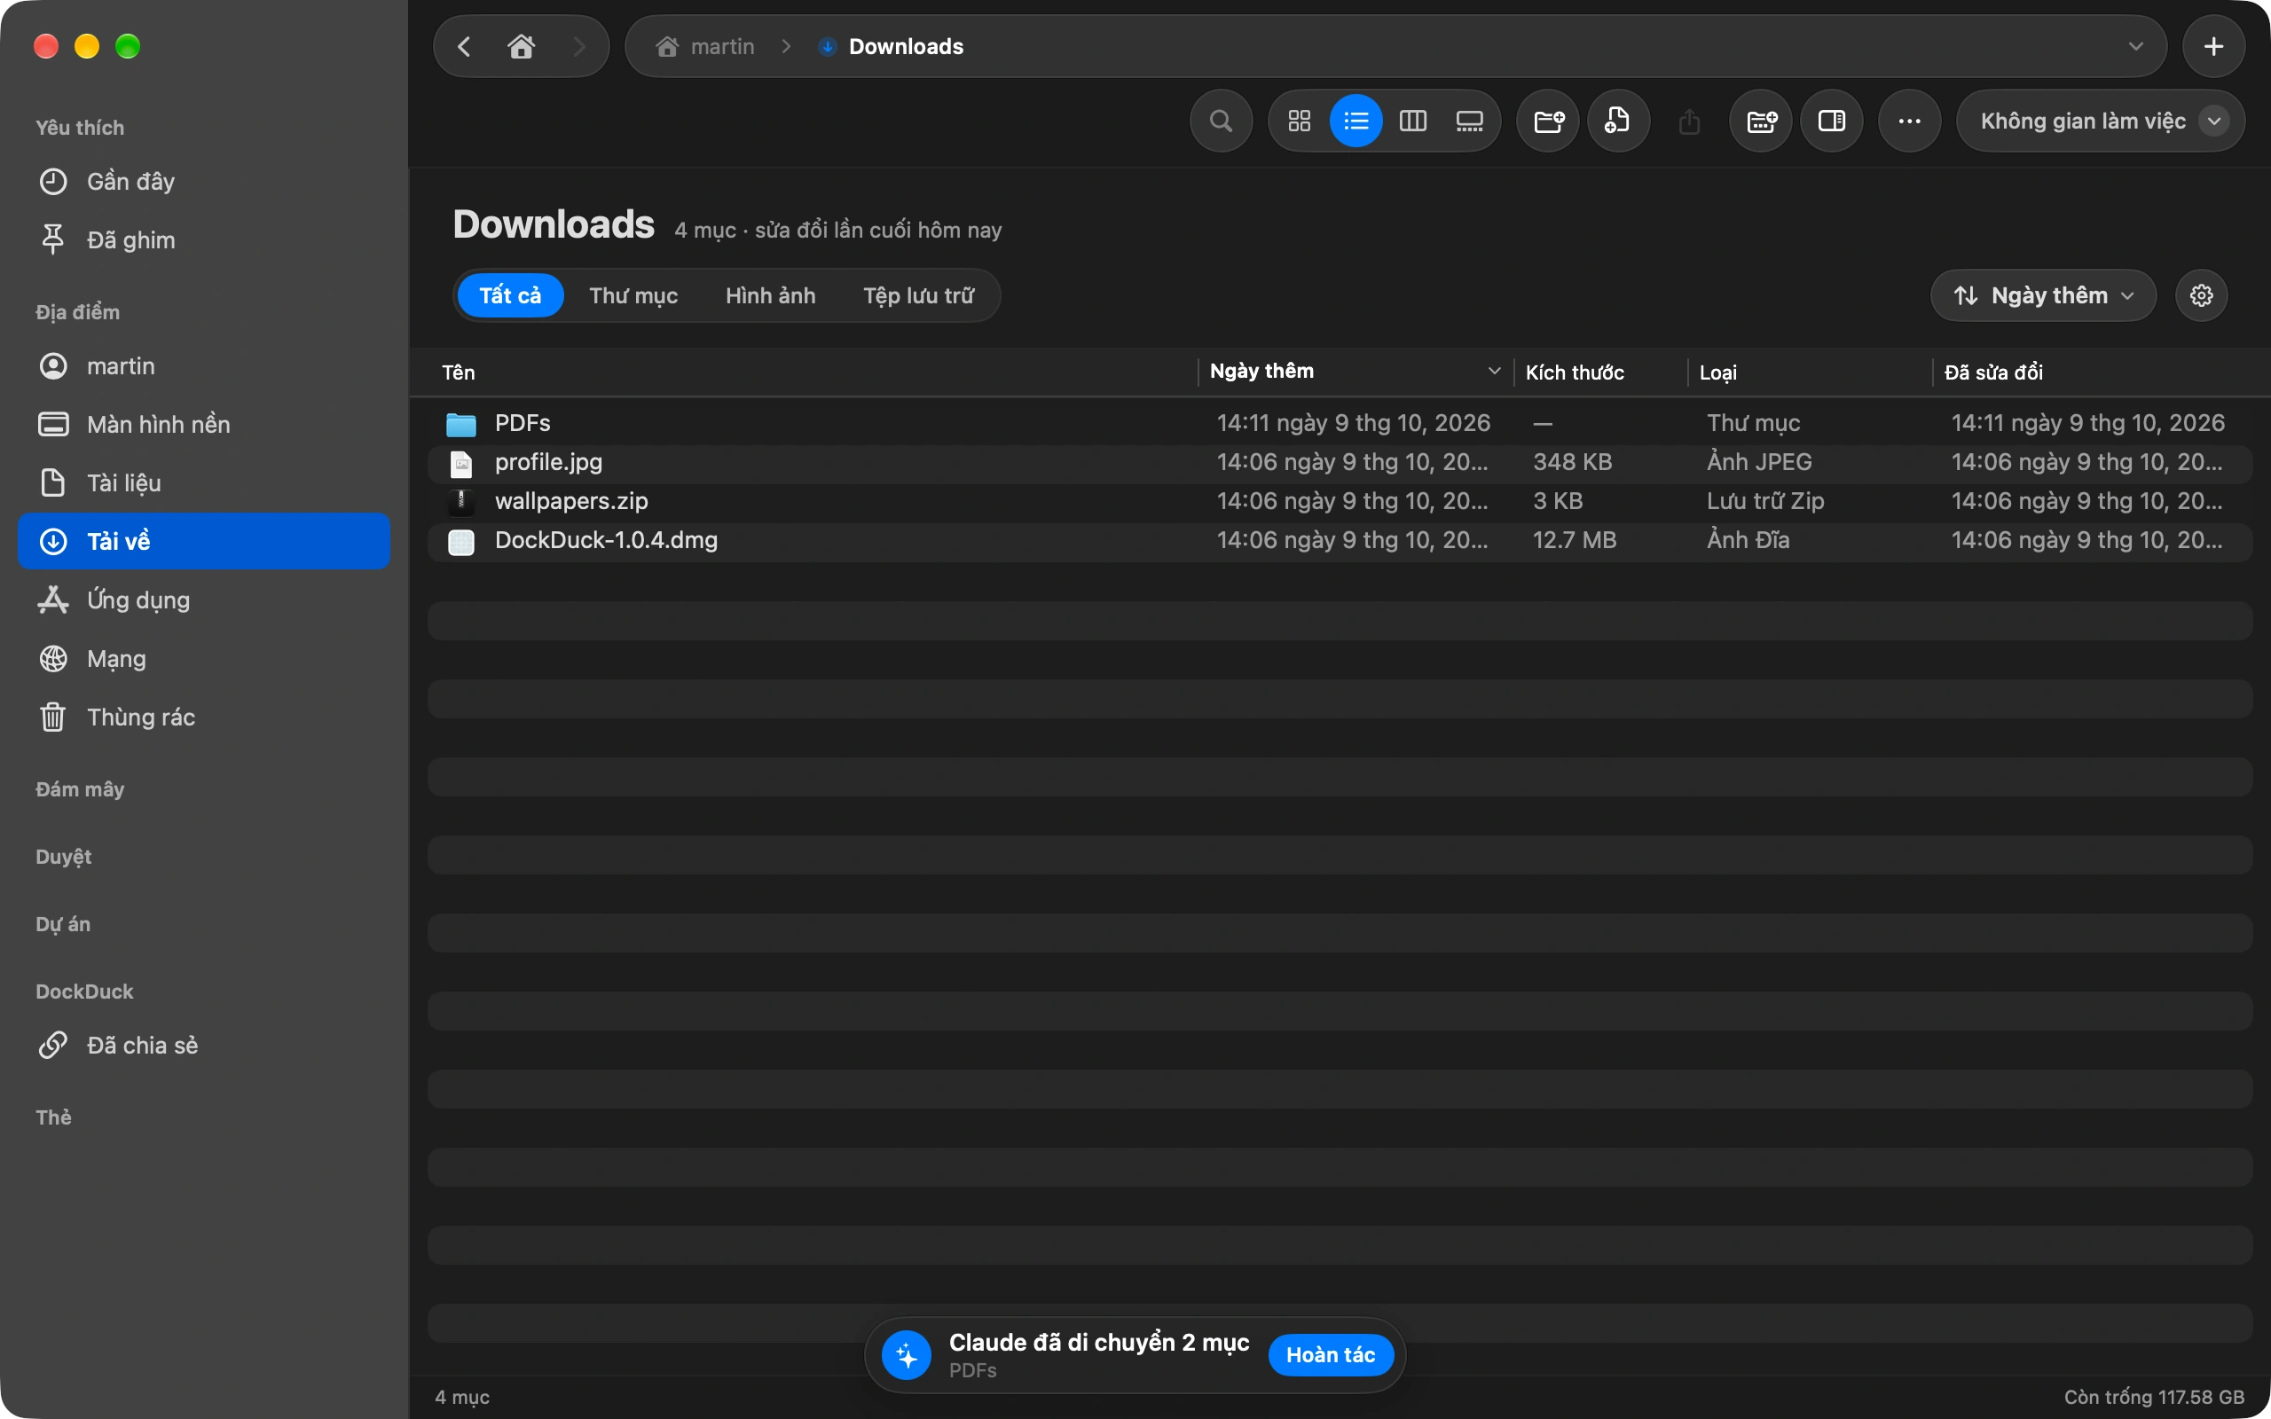Open the Ngày thêm sort dropdown

click(2043, 295)
